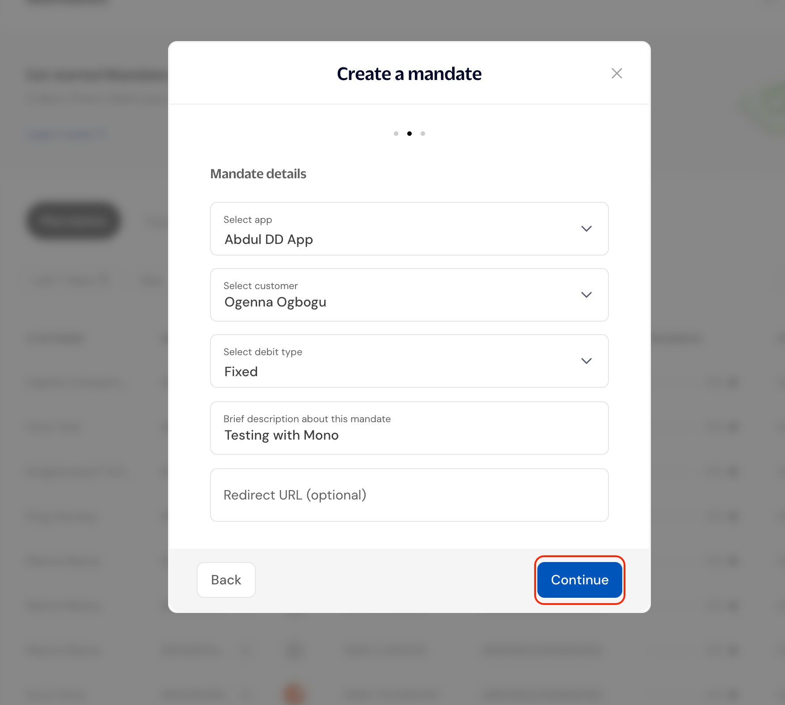
Task: Click the Ogenna Ogbogu customer value
Action: [275, 302]
